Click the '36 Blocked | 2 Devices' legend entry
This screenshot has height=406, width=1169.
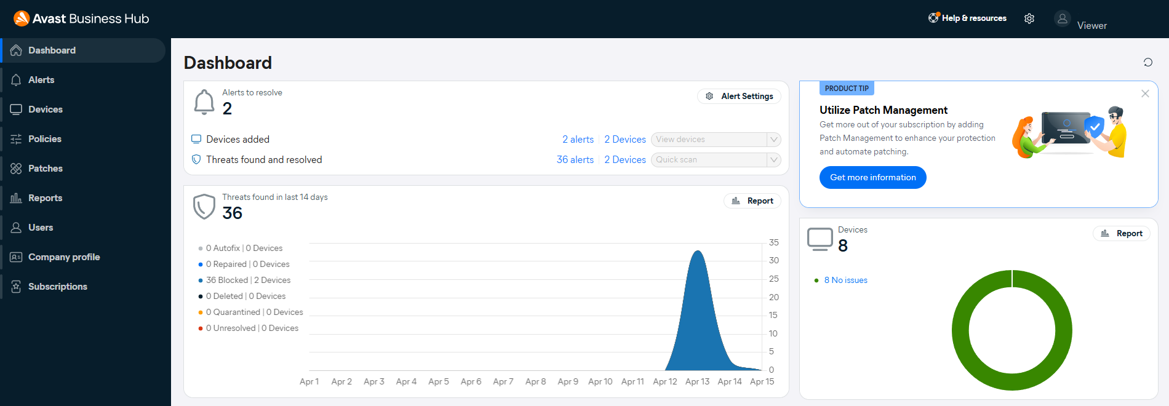coord(244,280)
